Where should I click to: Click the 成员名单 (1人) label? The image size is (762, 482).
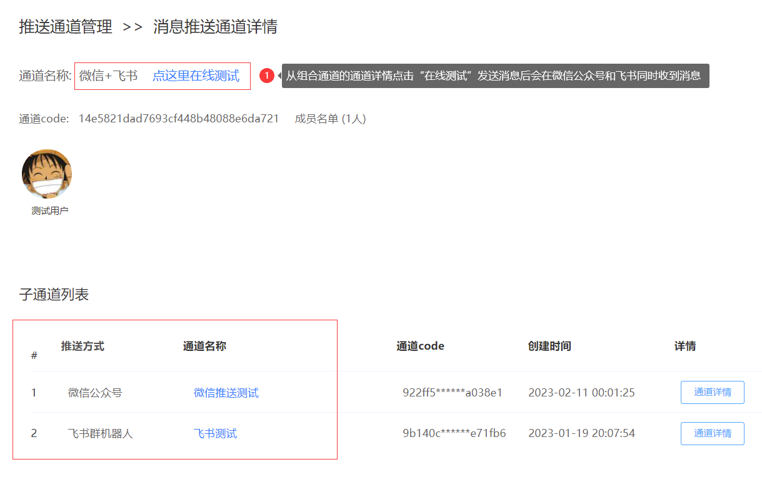pos(330,119)
